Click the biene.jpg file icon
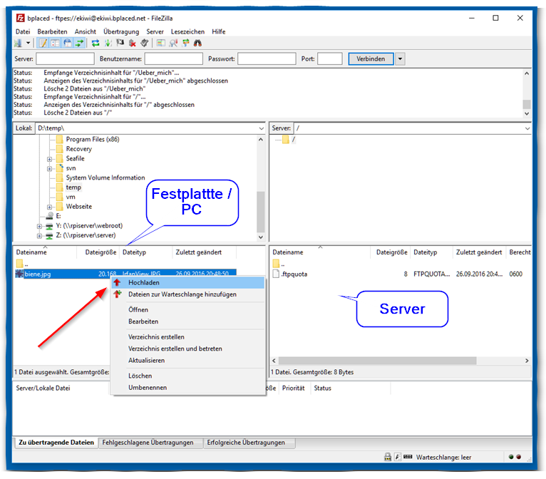This screenshot has width=546, height=479. (x=19, y=274)
